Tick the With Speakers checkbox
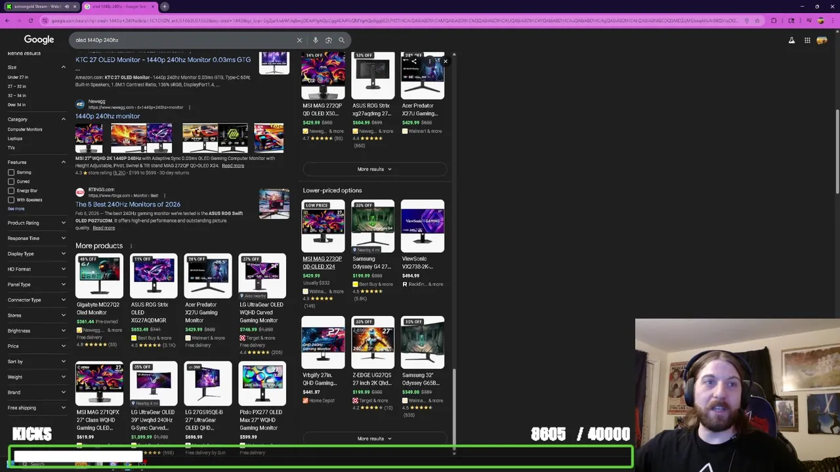The height and width of the screenshot is (472, 840). pyautogui.click(x=11, y=200)
